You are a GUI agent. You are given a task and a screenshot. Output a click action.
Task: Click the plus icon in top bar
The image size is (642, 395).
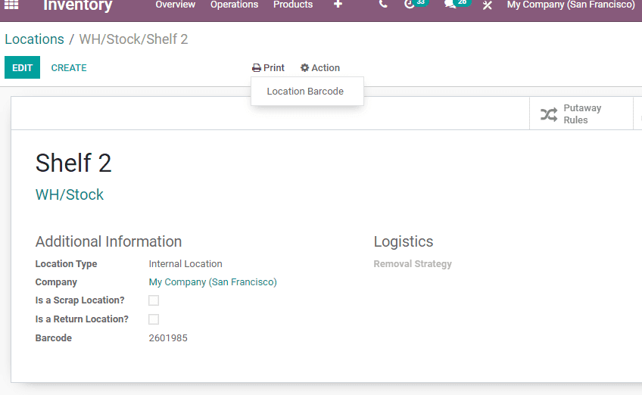(x=338, y=5)
